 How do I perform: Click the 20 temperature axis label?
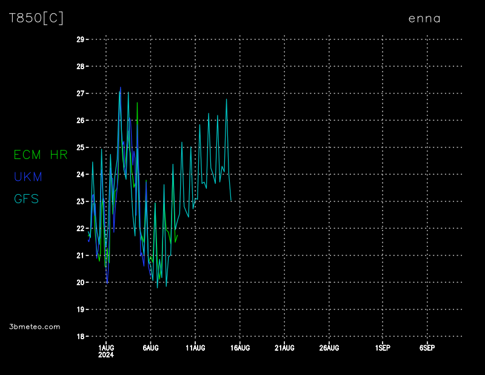(x=80, y=282)
